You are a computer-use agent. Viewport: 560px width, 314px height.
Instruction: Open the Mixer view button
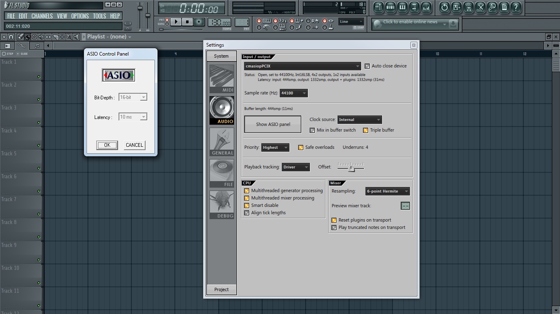click(x=426, y=7)
